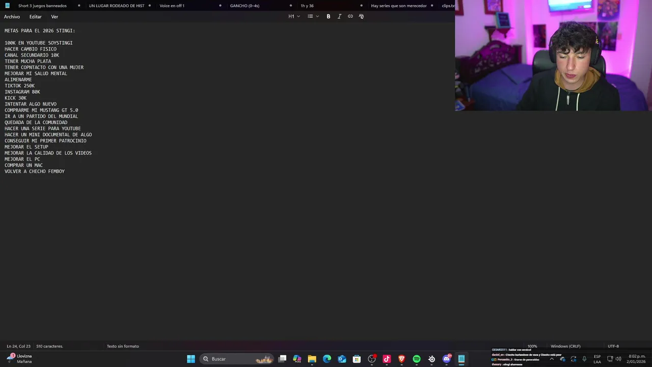Click line 'TIKTOK 250K'
Image resolution: width=652 pixels, height=367 pixels.
pyautogui.click(x=20, y=86)
